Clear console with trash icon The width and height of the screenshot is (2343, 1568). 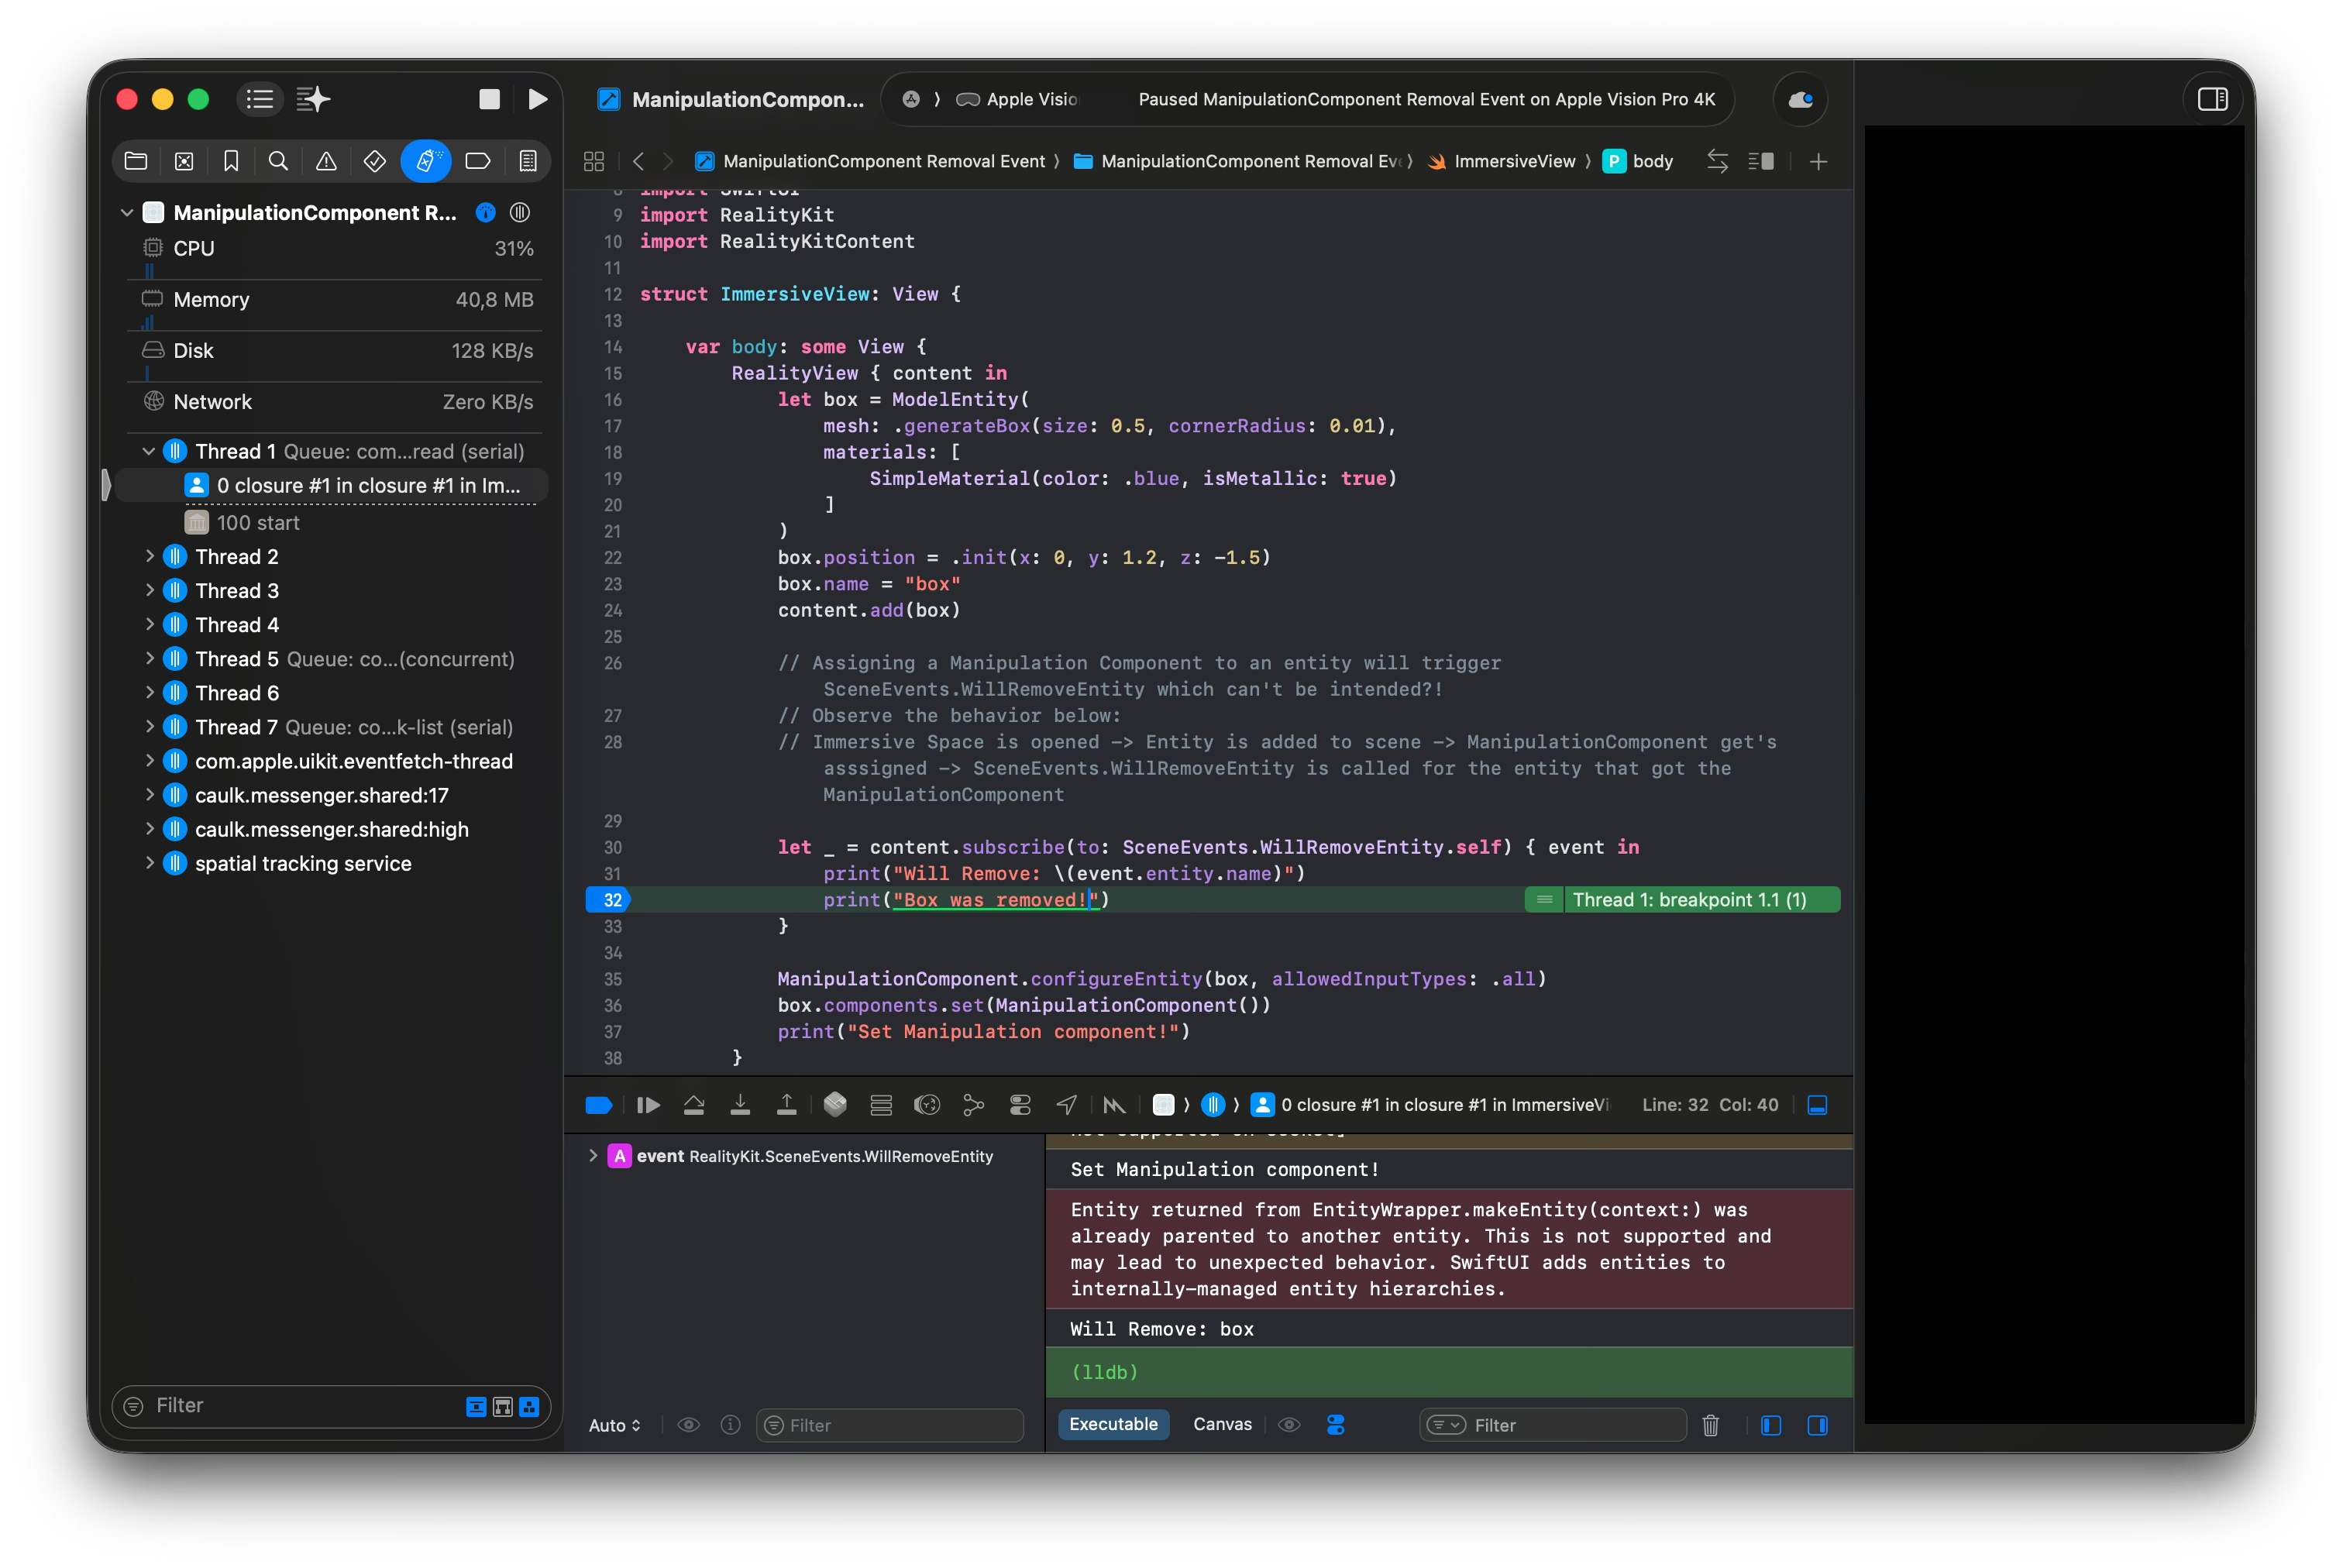pyautogui.click(x=1711, y=1425)
